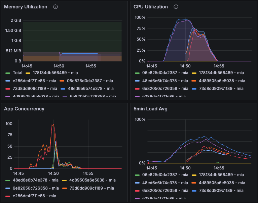
Task: Open the CPU Utilization panel title menu
Action: (150, 7)
